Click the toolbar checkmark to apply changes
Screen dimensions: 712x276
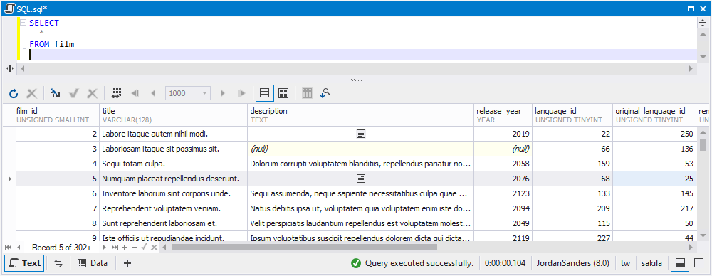click(74, 93)
